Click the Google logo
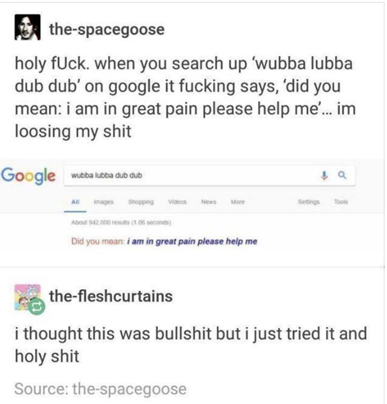Screen dimensions: 387x404 (x=28, y=176)
